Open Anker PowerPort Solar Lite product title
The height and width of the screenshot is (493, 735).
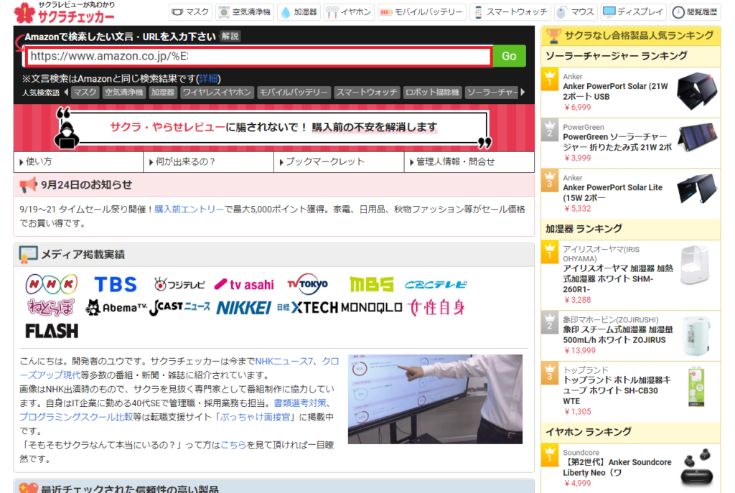612,192
